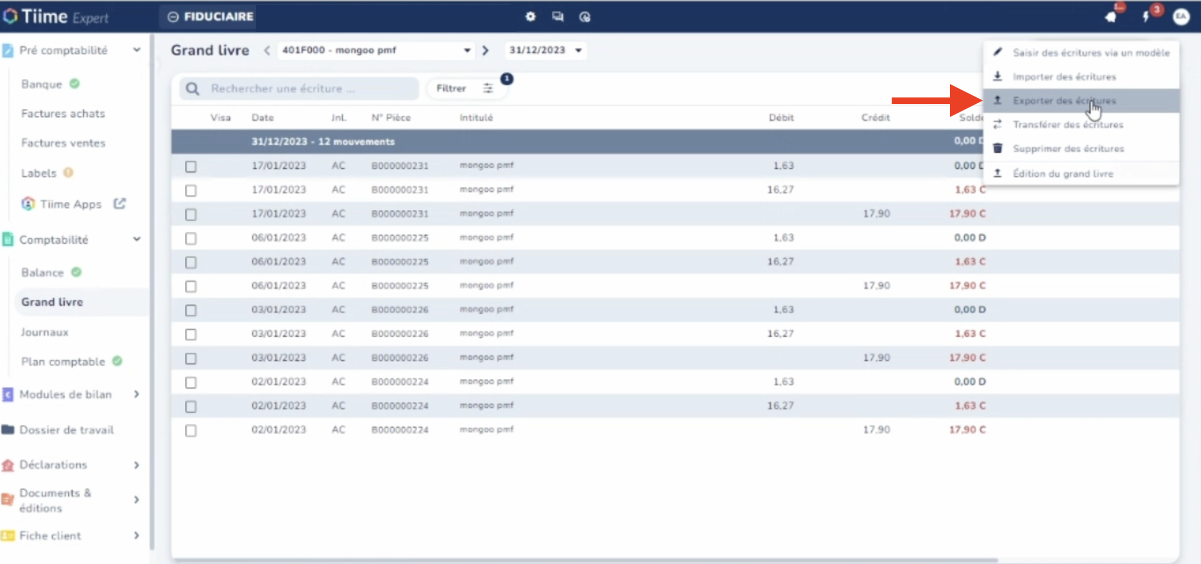Tick checkbox for 02/01/2023 credit 17,90 row

pos(191,430)
